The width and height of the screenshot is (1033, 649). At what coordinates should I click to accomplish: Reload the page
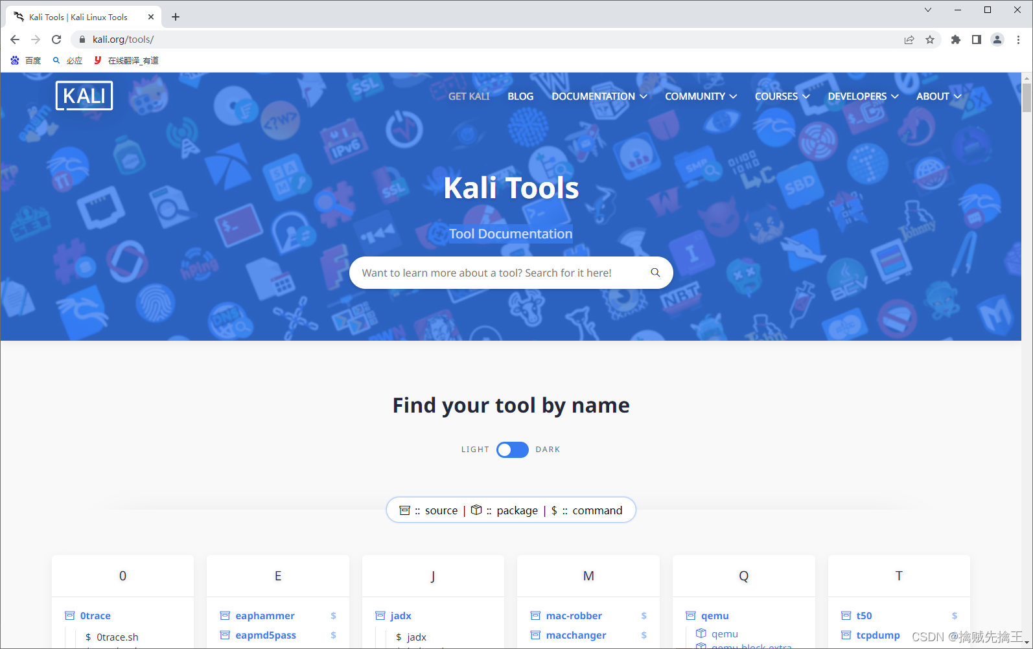coord(56,40)
